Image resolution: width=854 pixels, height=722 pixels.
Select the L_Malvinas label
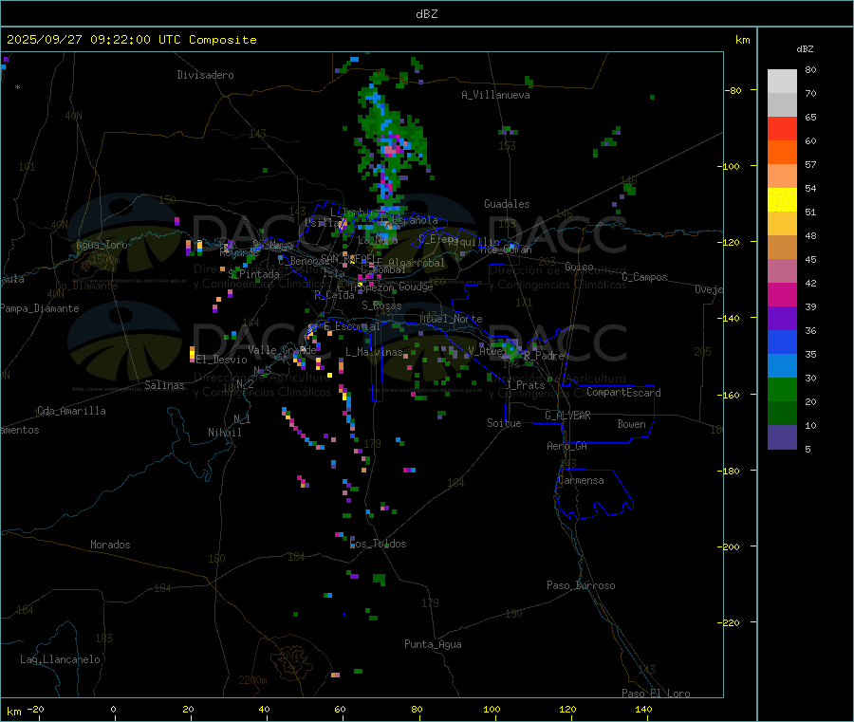pos(374,352)
